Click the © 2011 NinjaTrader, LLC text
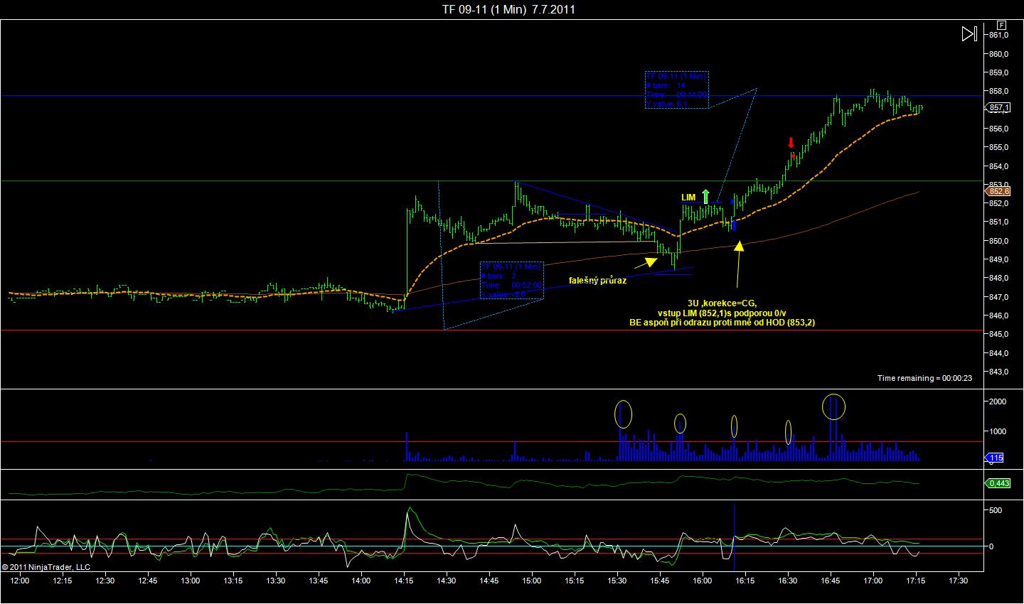 tap(46, 567)
